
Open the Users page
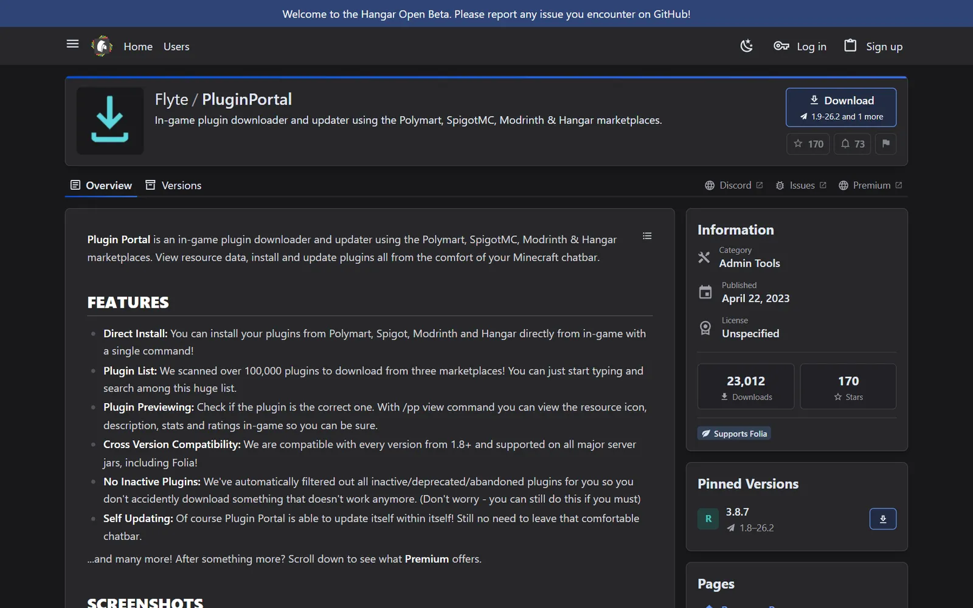pyautogui.click(x=176, y=47)
